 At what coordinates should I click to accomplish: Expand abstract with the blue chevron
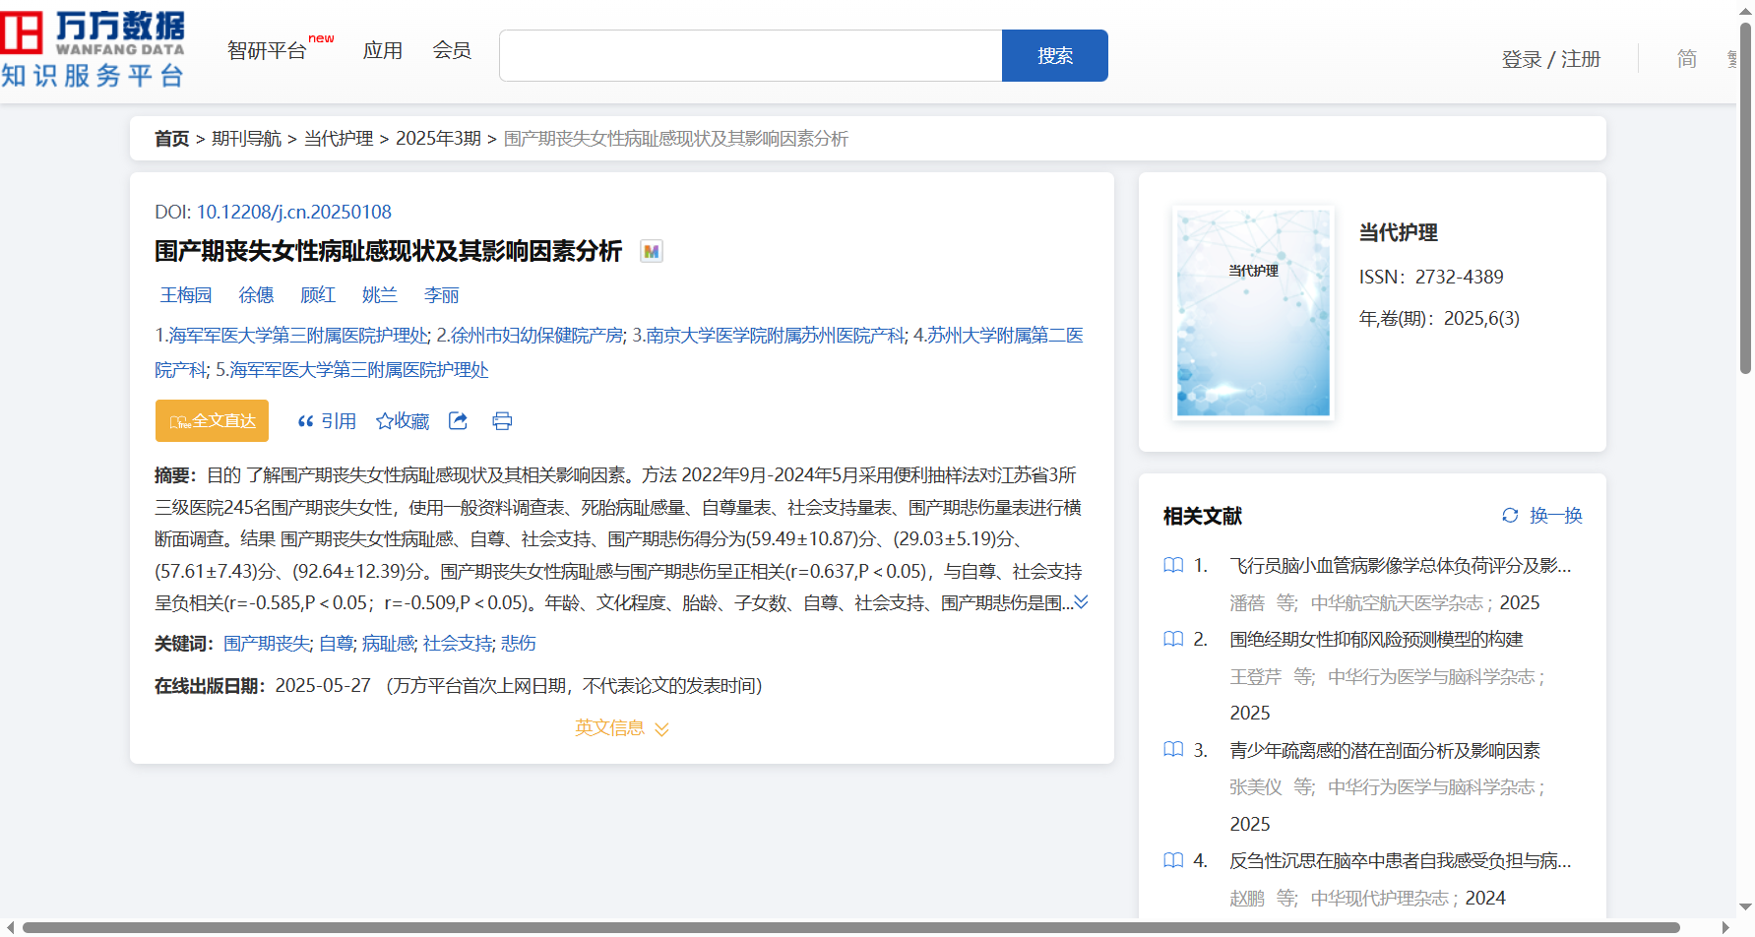tap(1081, 601)
